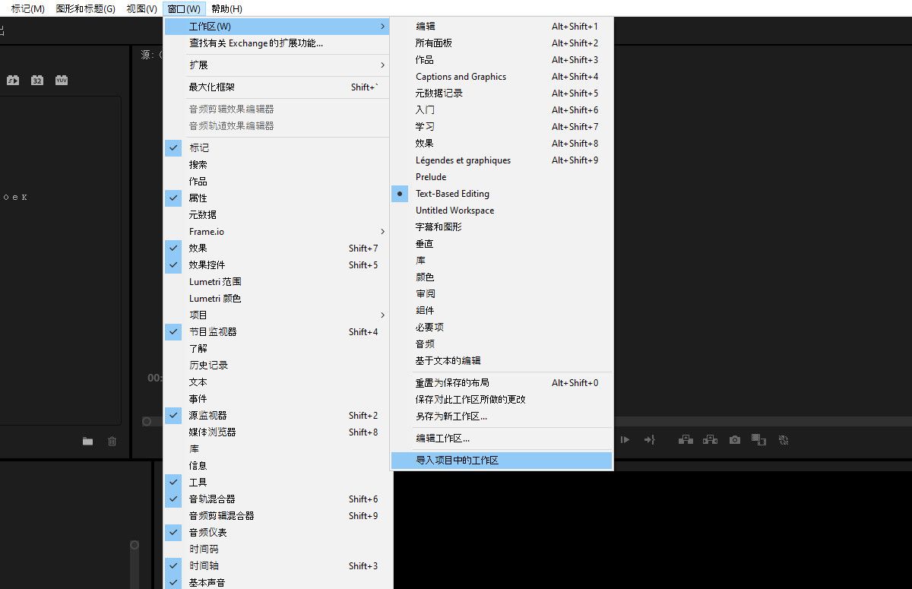Viewport: 912px width, 589px height.
Task: Click the Comparison View icon
Action: tap(758, 439)
